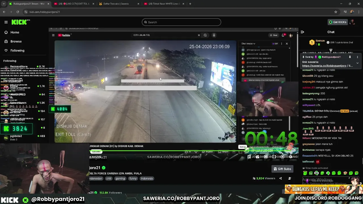Open Following in the Kick sidebar
Viewport: 363px width, 204px height.
[14, 50]
